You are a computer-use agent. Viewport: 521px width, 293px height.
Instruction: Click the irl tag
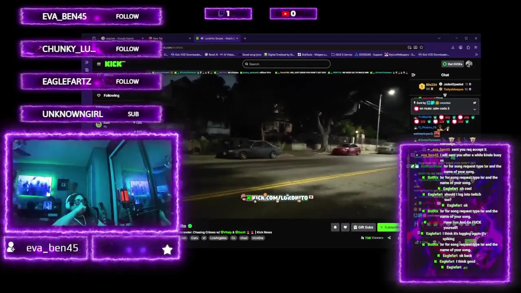tap(204, 238)
